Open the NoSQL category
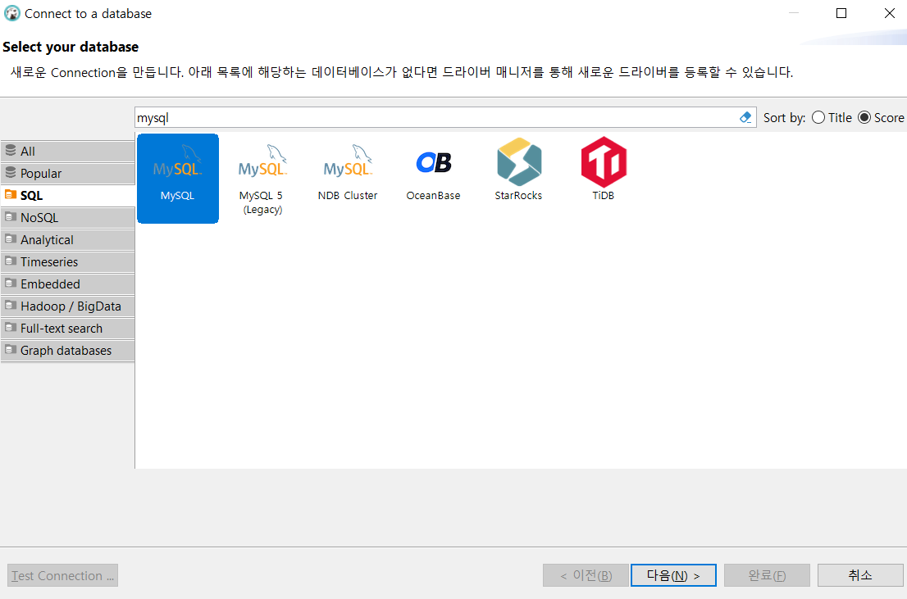Screen dimensions: 907x599 coord(68,218)
